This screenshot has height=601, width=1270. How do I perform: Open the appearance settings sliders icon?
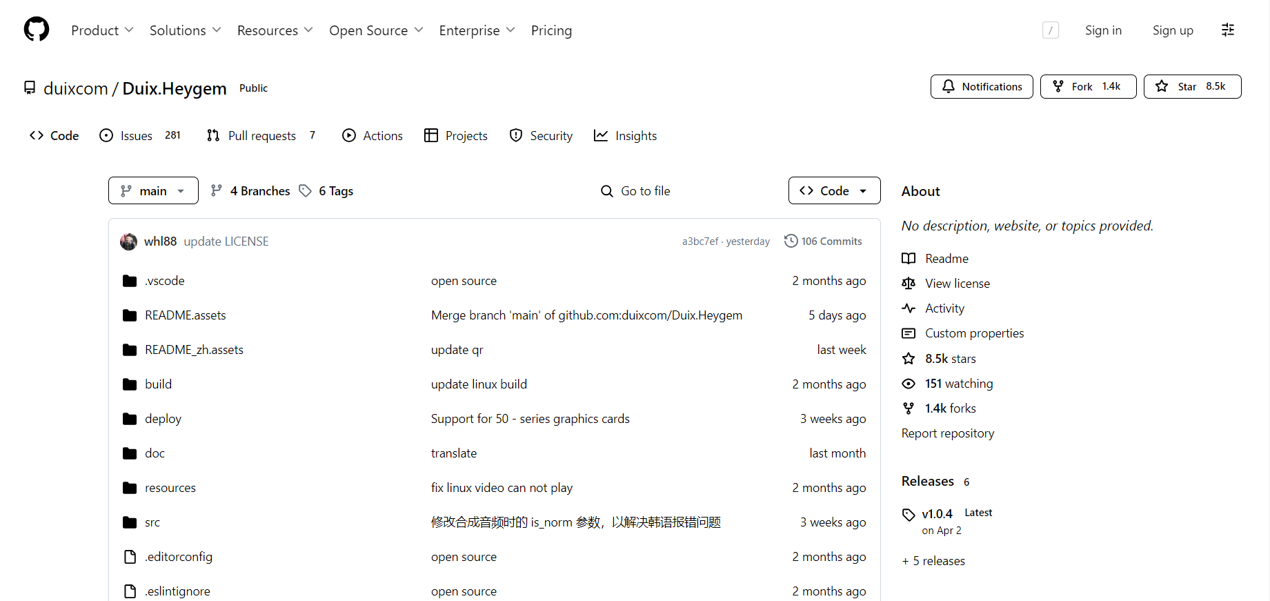point(1228,30)
